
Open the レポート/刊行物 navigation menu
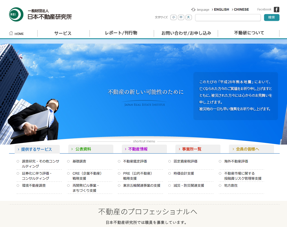(x=121, y=33)
